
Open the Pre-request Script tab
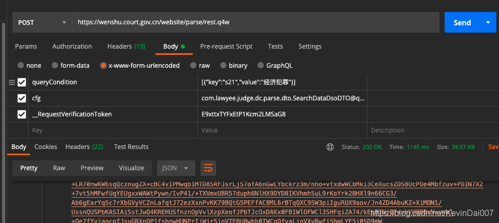(226, 47)
